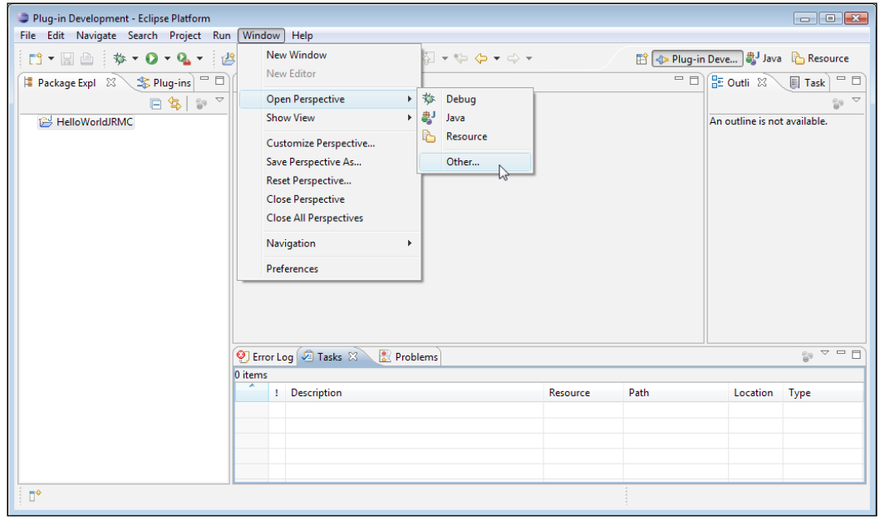This screenshot has height=520, width=885.
Task: Sort tasks by the Path column header
Action: [x=676, y=393]
